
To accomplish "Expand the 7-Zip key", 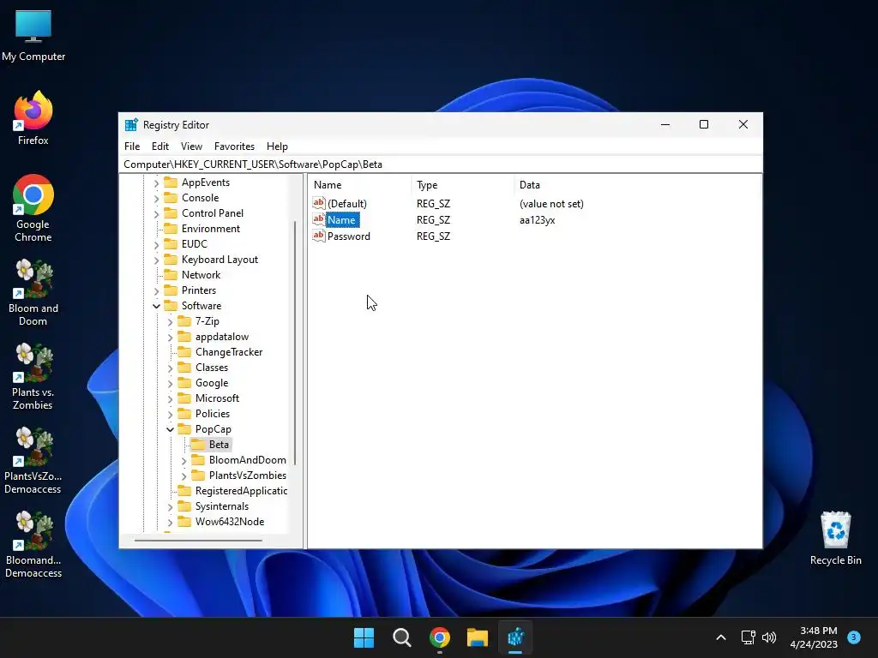I will point(171,322).
